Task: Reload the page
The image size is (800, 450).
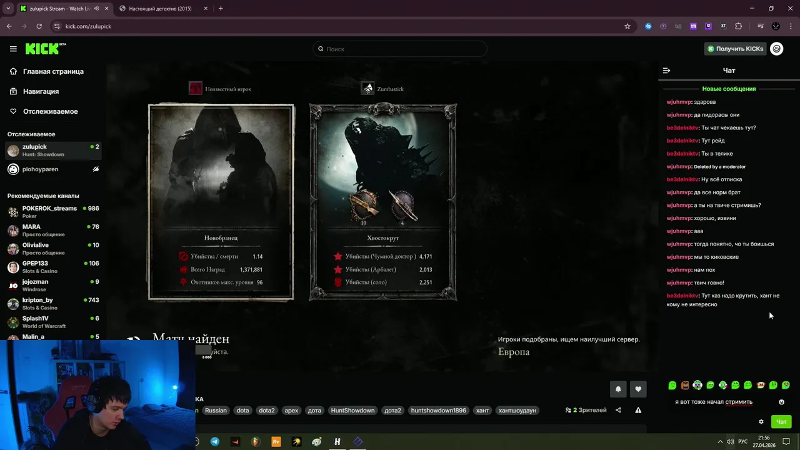Action: pyautogui.click(x=39, y=26)
